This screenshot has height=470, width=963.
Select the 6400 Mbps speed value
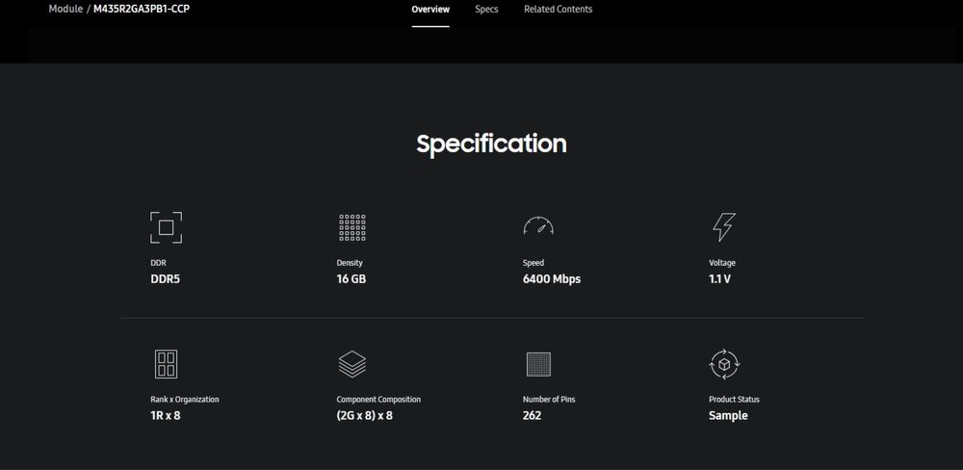552,279
